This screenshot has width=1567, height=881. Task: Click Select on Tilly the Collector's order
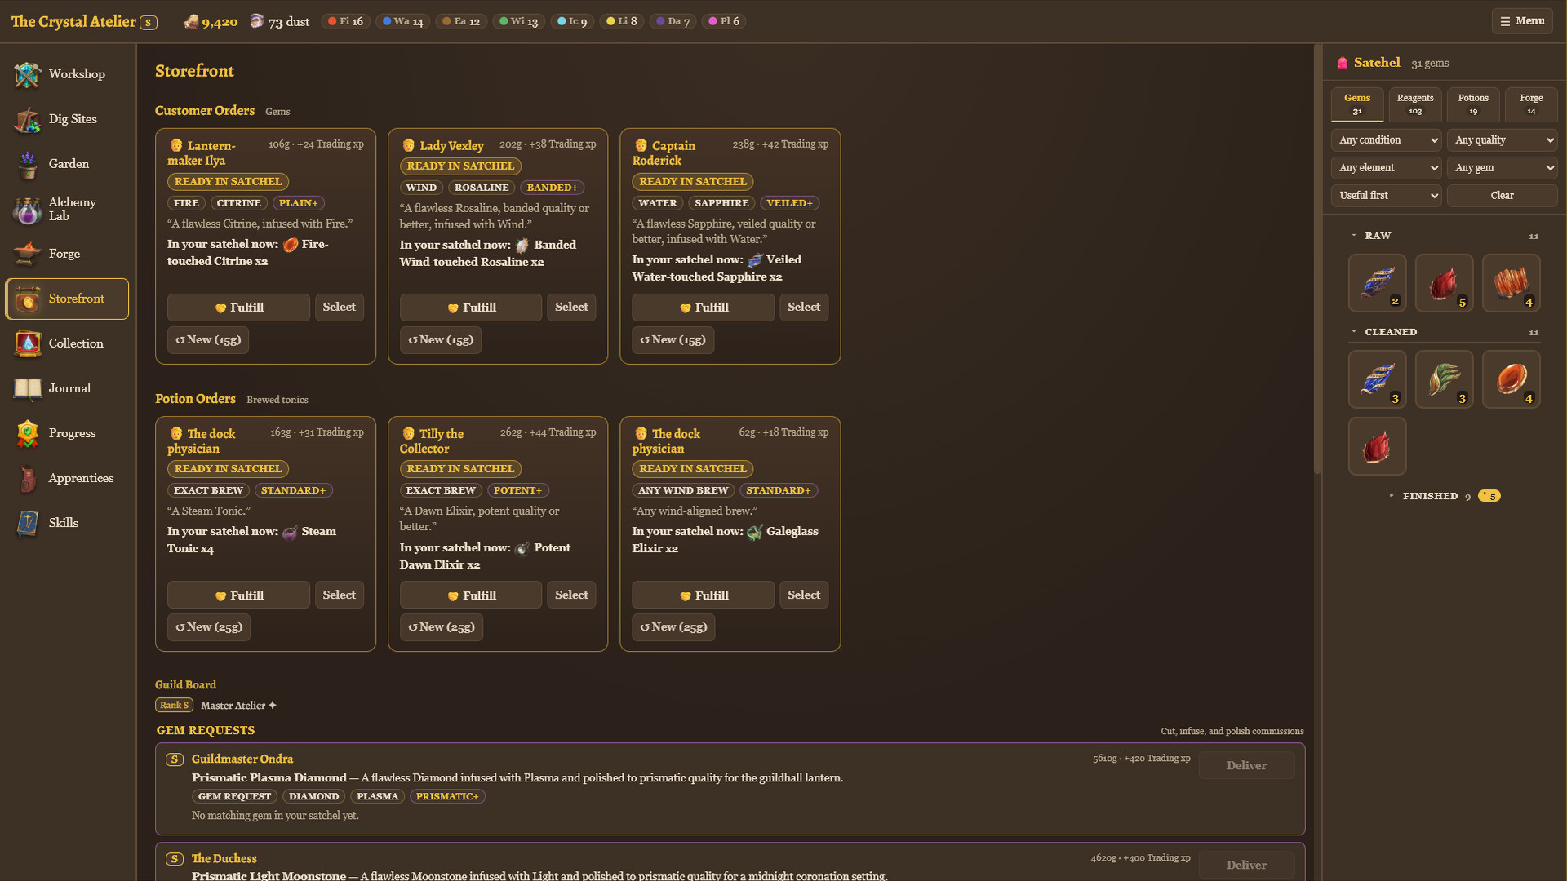coord(571,595)
